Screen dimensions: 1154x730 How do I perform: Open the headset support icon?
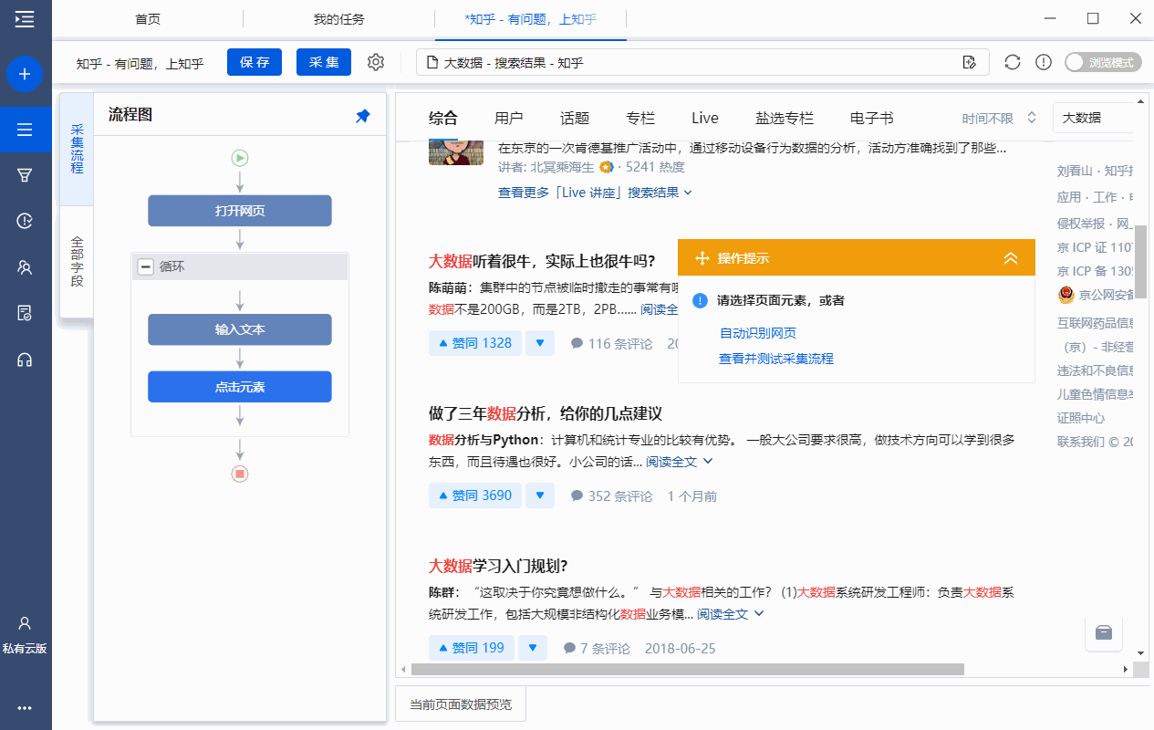coord(25,360)
